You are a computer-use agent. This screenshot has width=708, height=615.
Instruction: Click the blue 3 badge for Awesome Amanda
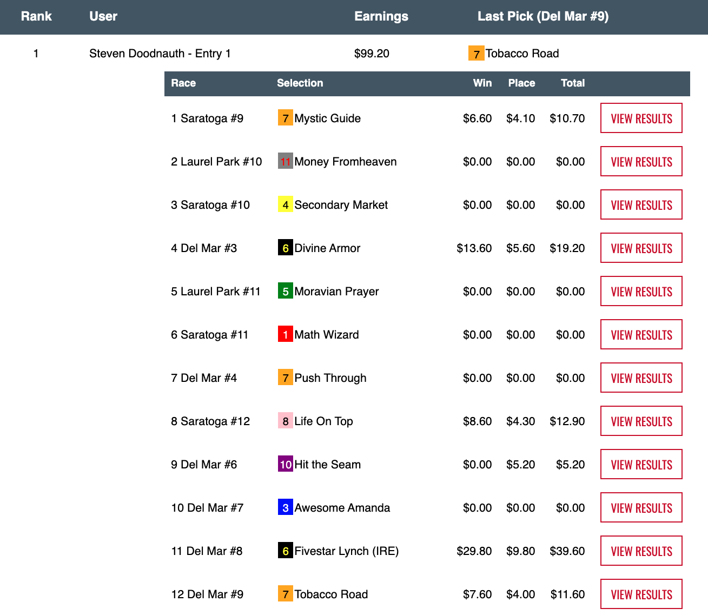click(285, 507)
